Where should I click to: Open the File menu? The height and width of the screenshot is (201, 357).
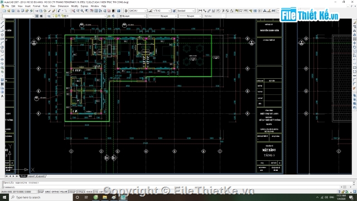7,6
